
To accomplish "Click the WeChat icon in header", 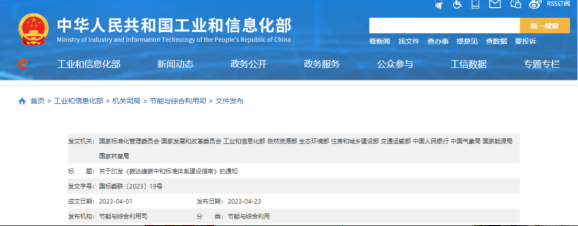I will coord(516,4).
